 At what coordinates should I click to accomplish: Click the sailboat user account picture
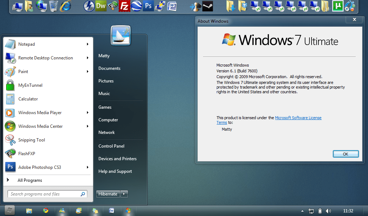121,35
